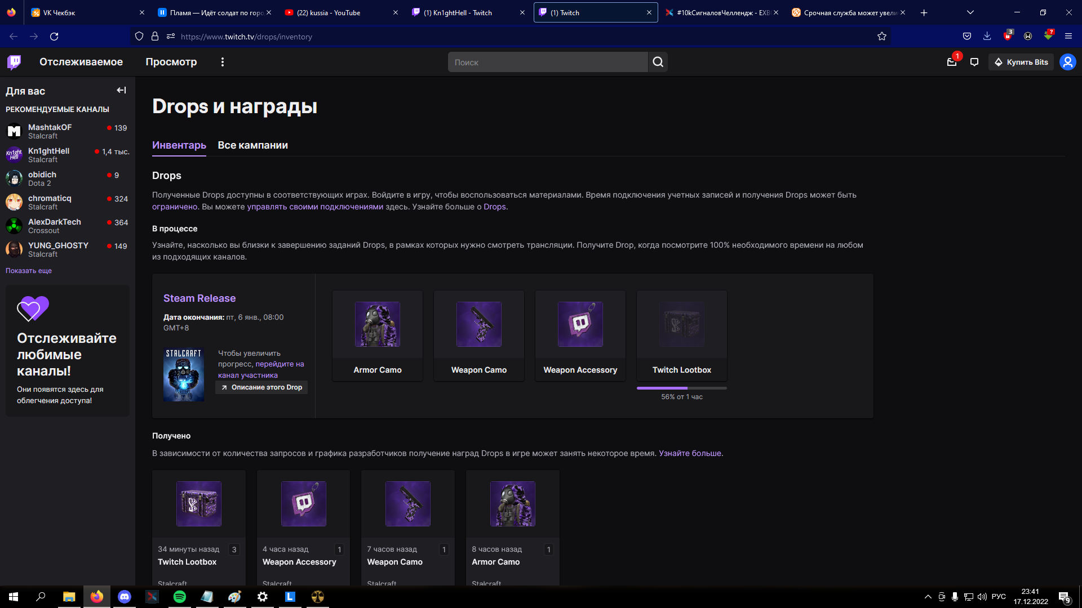Click the Firefox reload page icon
The width and height of the screenshot is (1082, 608).
point(54,37)
